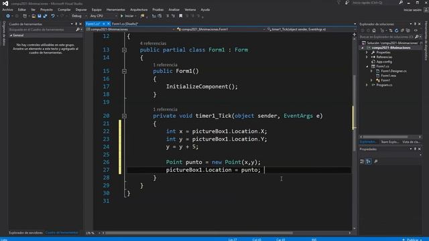Open the Depurar menu
Image resolution: width=429 pixels, height=241 pixels.
coord(81,9)
